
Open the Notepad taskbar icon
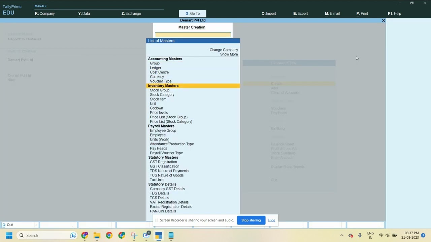171,235
